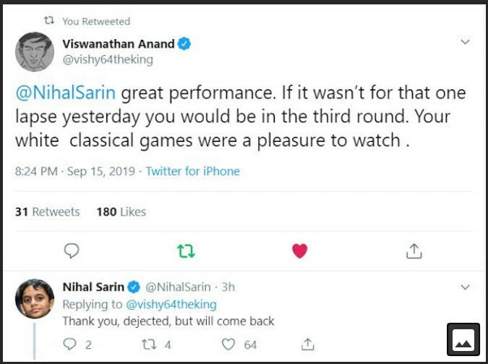The width and height of the screenshot is (488, 364).
Task: Like Nihal Sarin's reply
Action: 228,344
